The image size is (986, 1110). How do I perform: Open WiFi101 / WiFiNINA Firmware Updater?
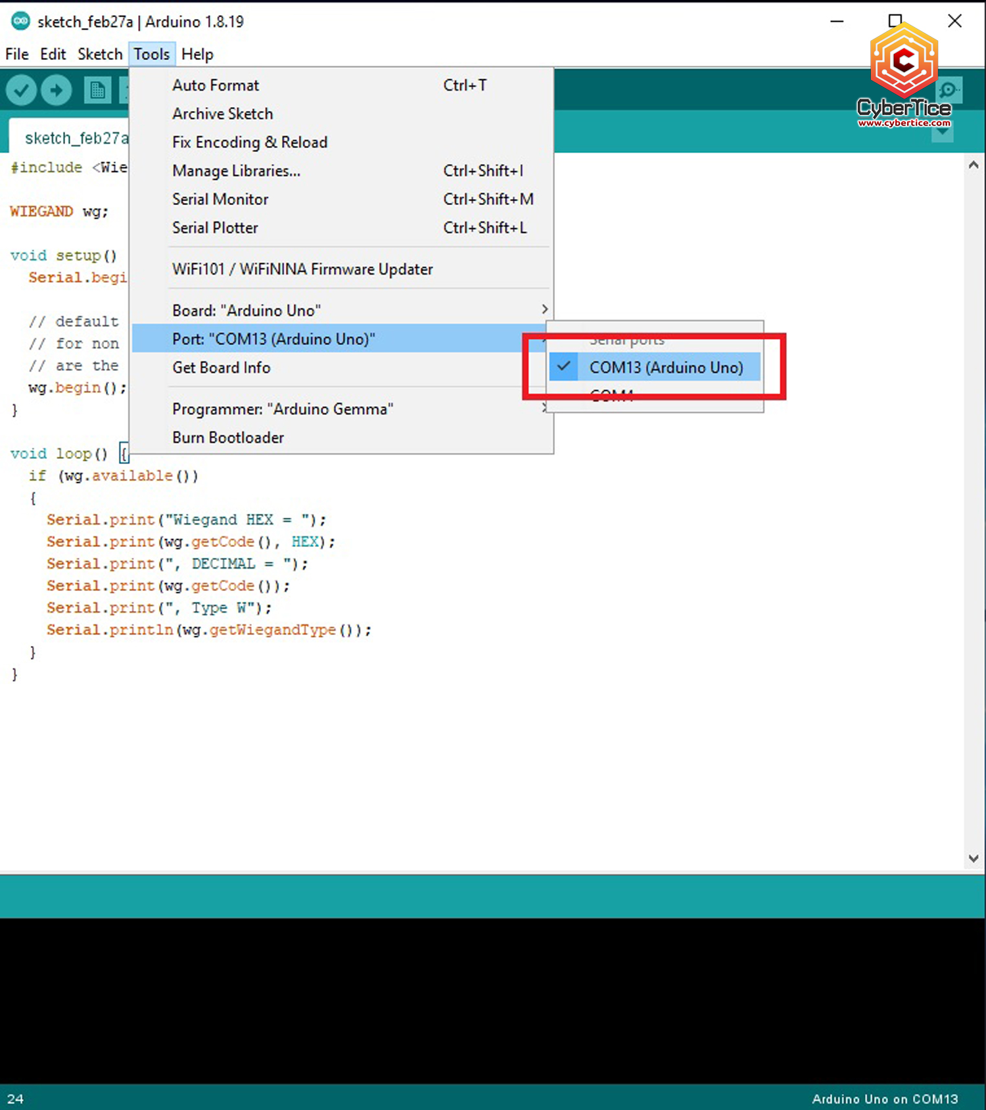pos(342,269)
